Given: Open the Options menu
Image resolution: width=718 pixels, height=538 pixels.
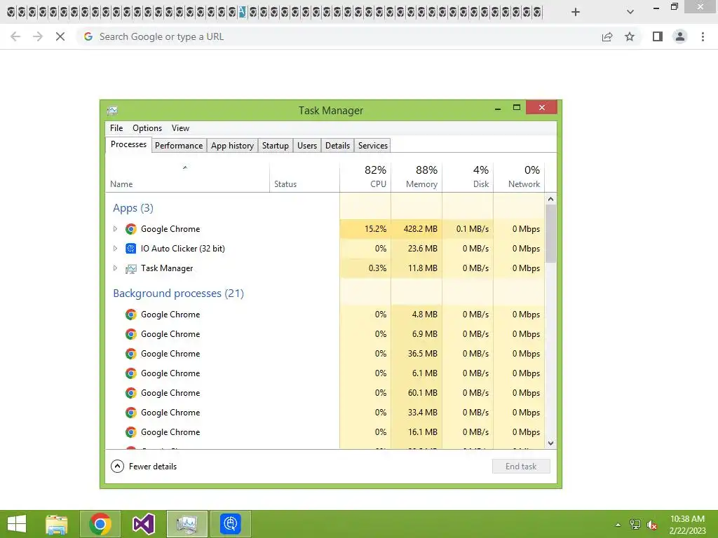Looking at the screenshot, I should tap(147, 128).
